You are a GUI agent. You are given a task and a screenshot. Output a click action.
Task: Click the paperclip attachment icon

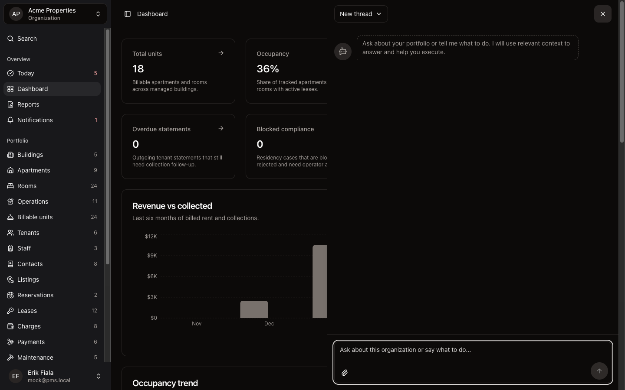(x=345, y=373)
